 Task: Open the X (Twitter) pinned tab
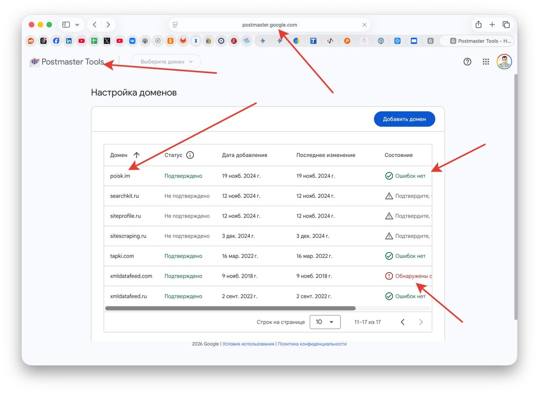click(107, 40)
